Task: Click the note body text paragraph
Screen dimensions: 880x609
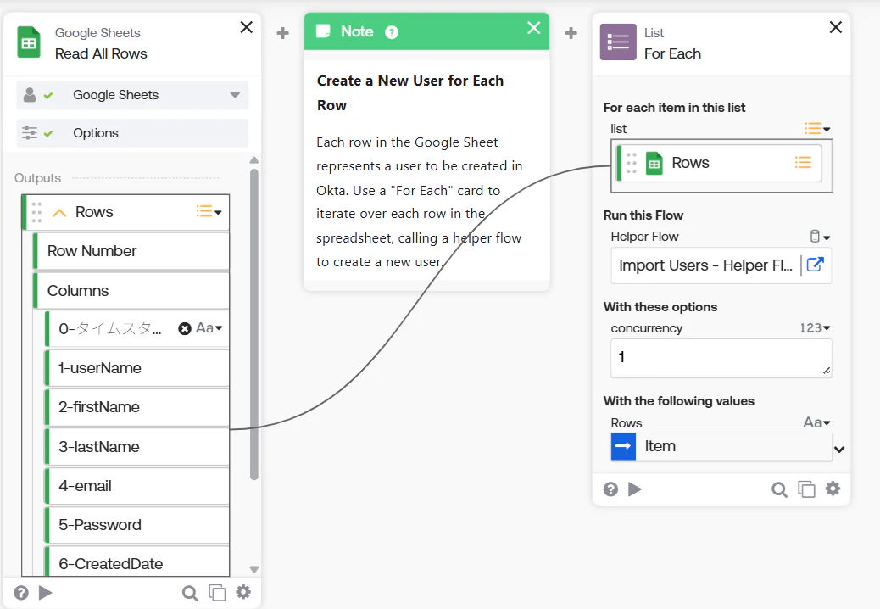Action: (x=420, y=202)
